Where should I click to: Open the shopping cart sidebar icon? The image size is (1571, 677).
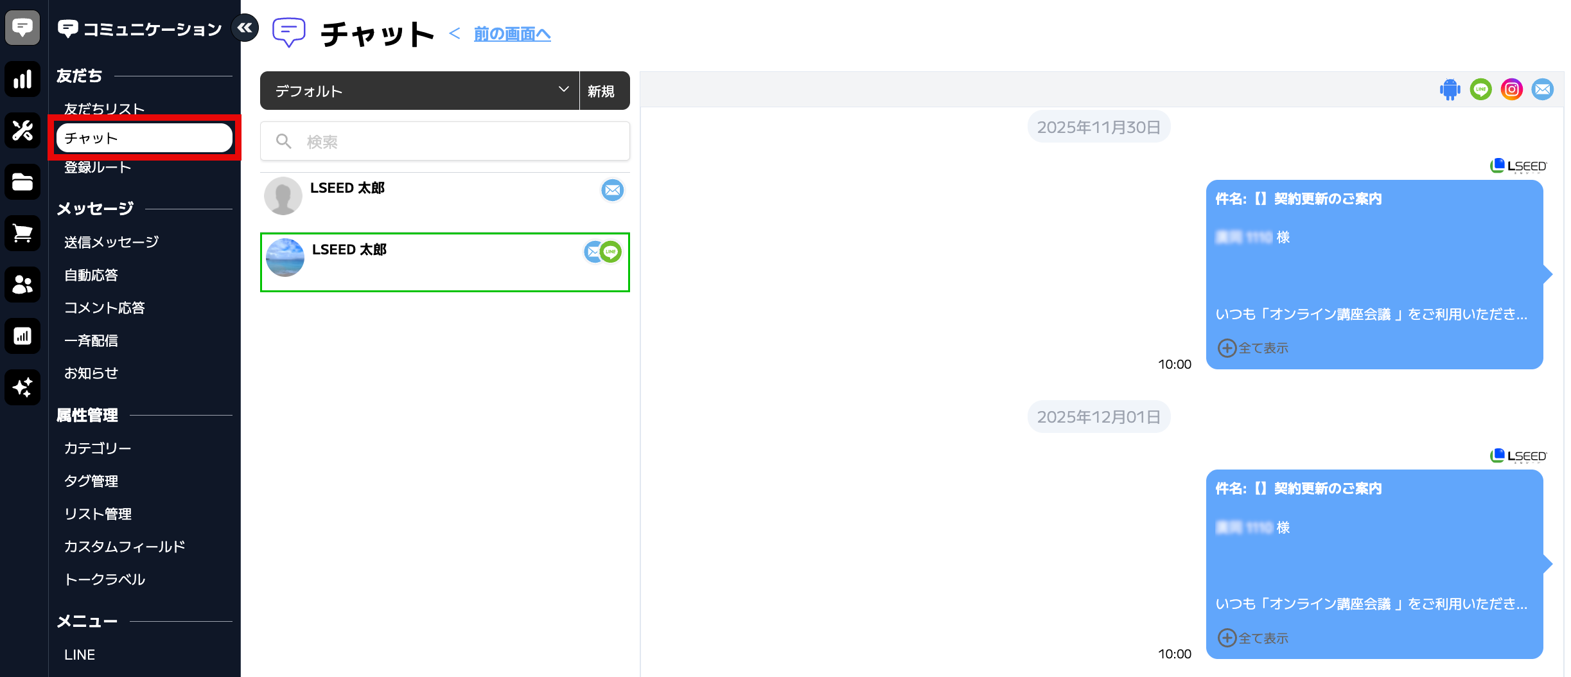pyautogui.click(x=22, y=233)
